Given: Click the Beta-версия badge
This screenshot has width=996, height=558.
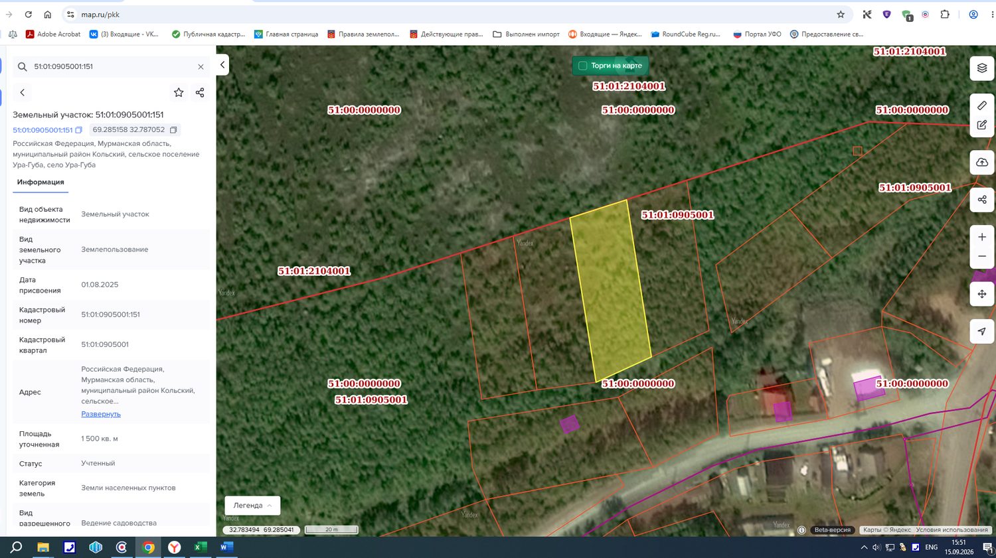Looking at the screenshot, I should 832,530.
